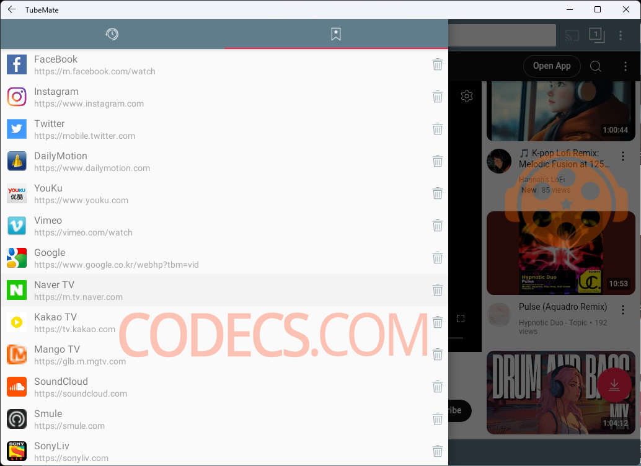Open the Google bookmark icon
This screenshot has height=466, width=641.
pyautogui.click(x=17, y=258)
